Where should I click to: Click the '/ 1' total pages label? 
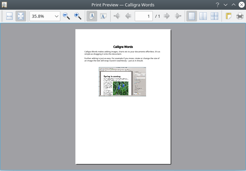158,16
